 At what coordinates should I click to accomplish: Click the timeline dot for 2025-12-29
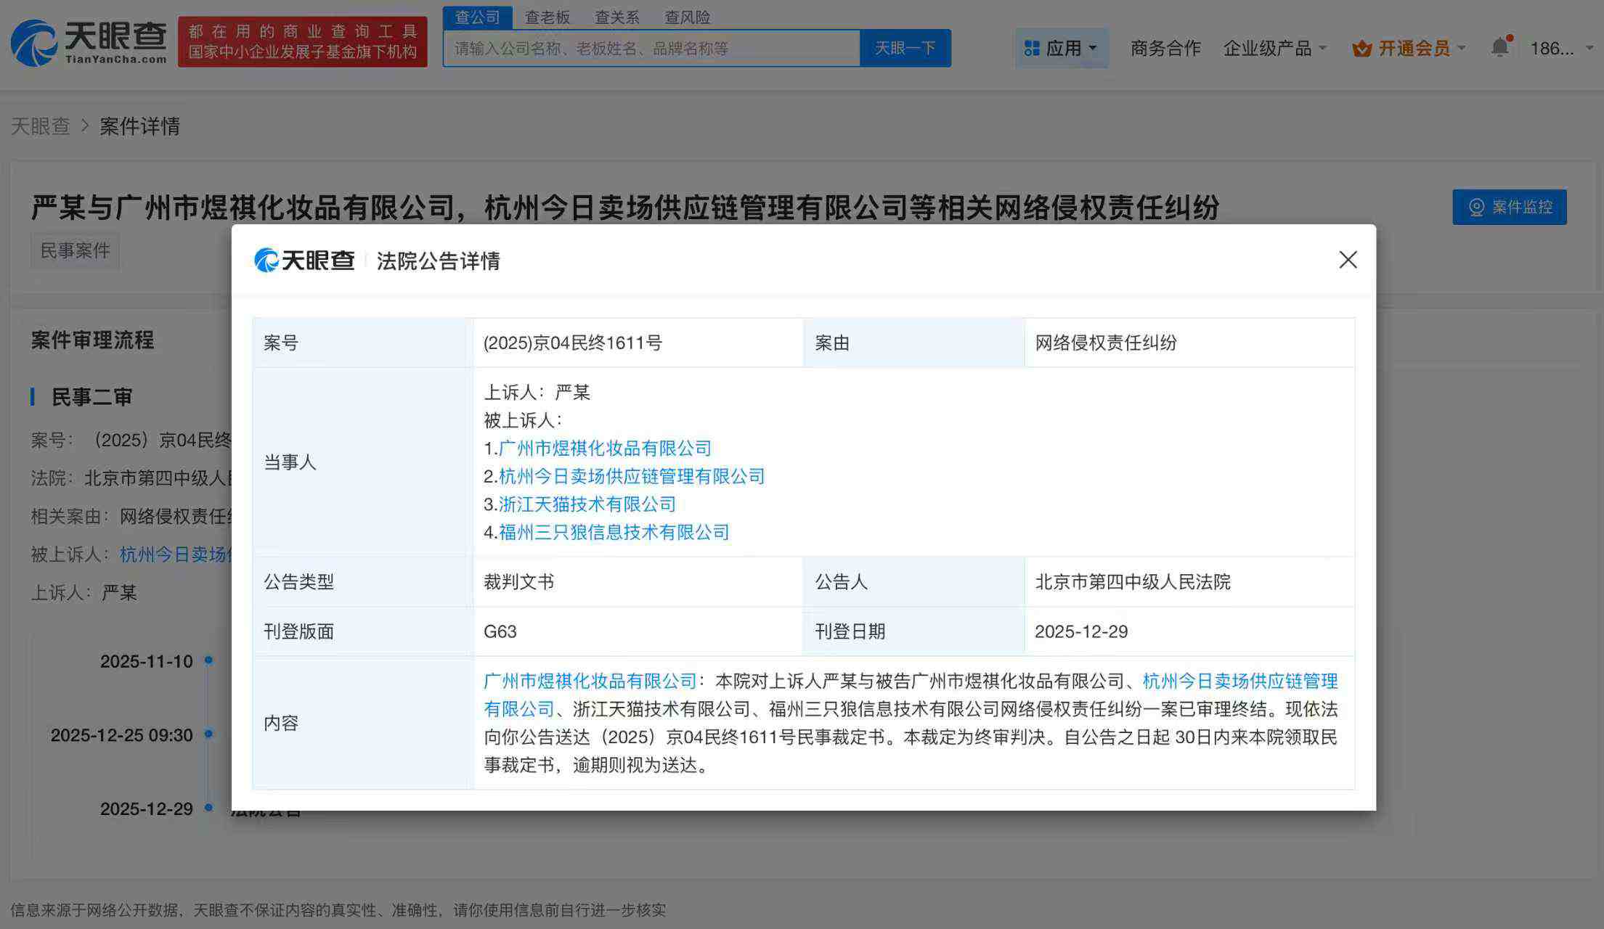(209, 809)
